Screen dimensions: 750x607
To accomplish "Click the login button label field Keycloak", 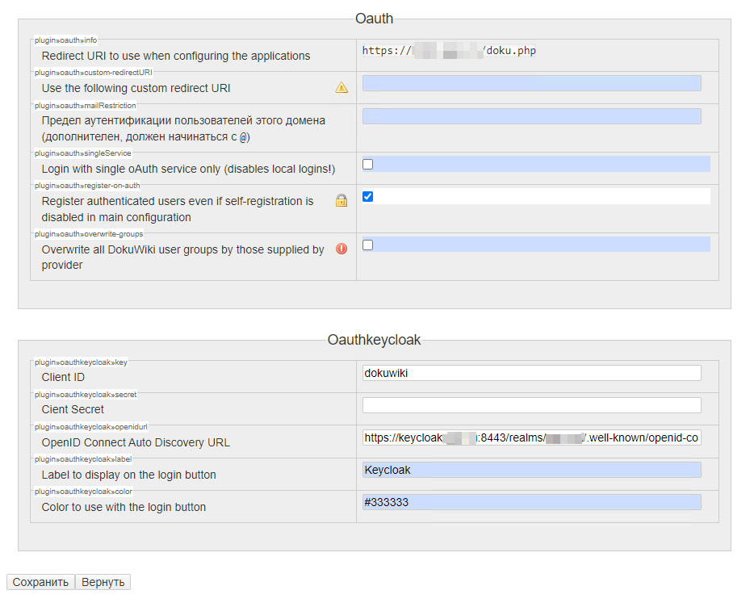I will [531, 470].
